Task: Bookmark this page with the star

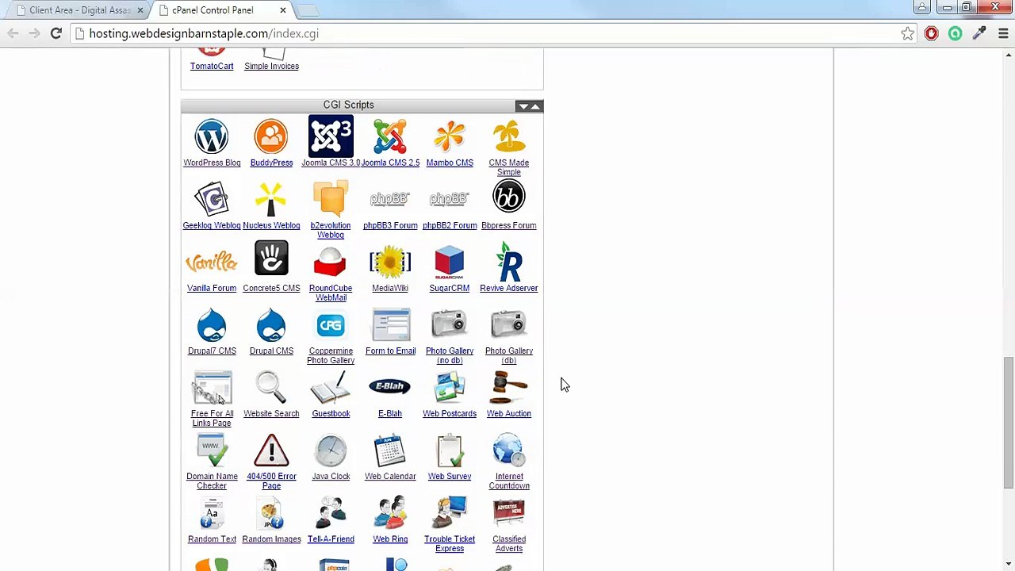Action: pos(908,33)
